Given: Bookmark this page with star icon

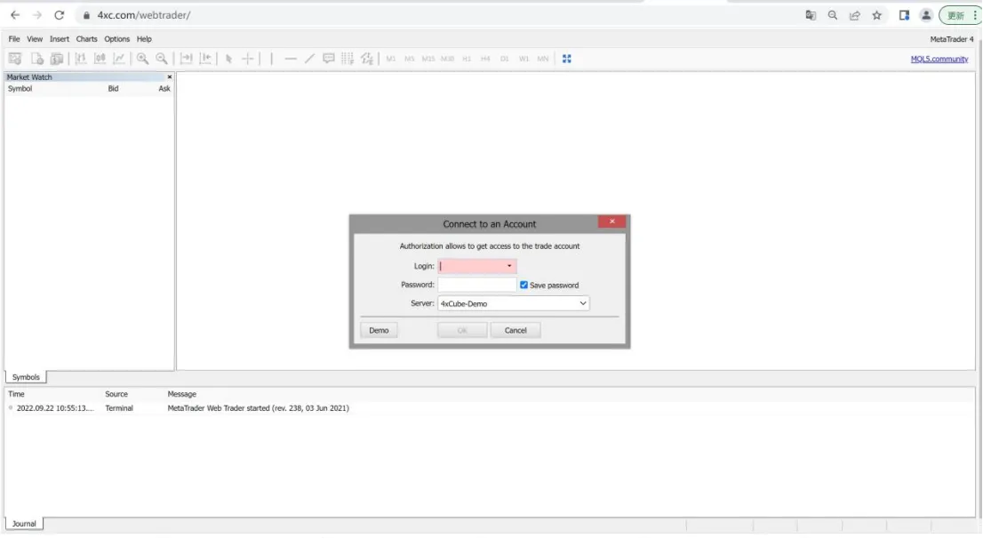Looking at the screenshot, I should pyautogui.click(x=876, y=16).
